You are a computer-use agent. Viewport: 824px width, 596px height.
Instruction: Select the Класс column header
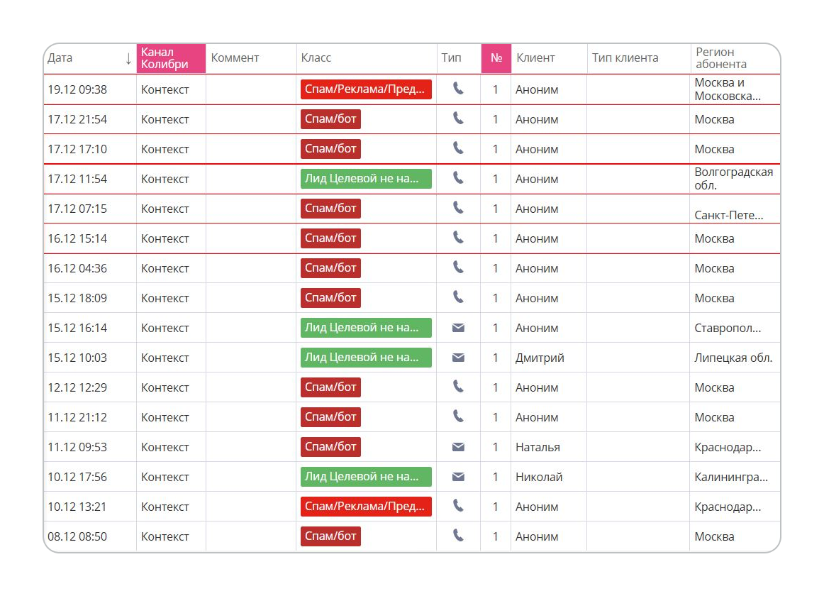point(316,58)
